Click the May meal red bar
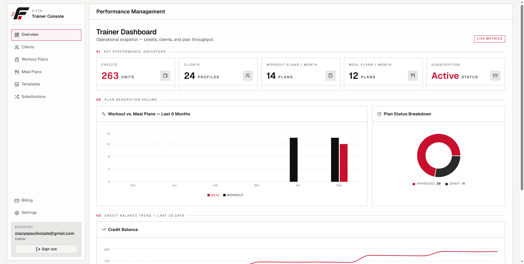Viewport: 524px width, 264px height. coord(344,163)
